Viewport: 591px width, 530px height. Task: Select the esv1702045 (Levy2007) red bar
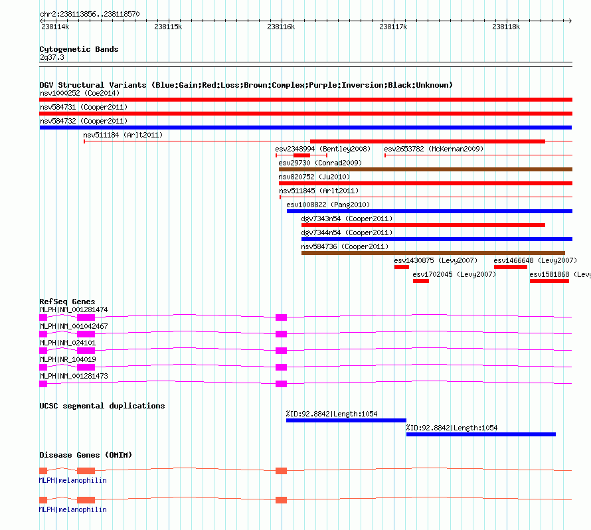click(x=421, y=281)
